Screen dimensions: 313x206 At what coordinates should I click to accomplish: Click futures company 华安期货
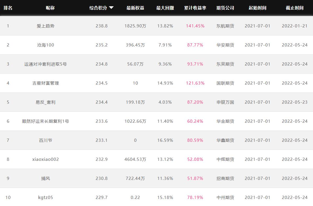225,45
